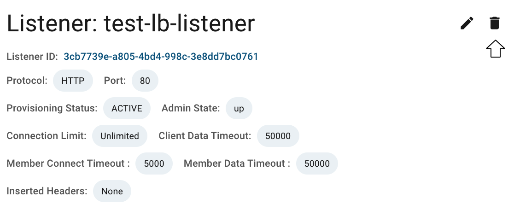
Task: Click the HTTP protocol chip
Action: coord(73,81)
